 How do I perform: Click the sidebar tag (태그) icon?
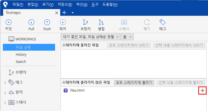click(x=11, y=83)
